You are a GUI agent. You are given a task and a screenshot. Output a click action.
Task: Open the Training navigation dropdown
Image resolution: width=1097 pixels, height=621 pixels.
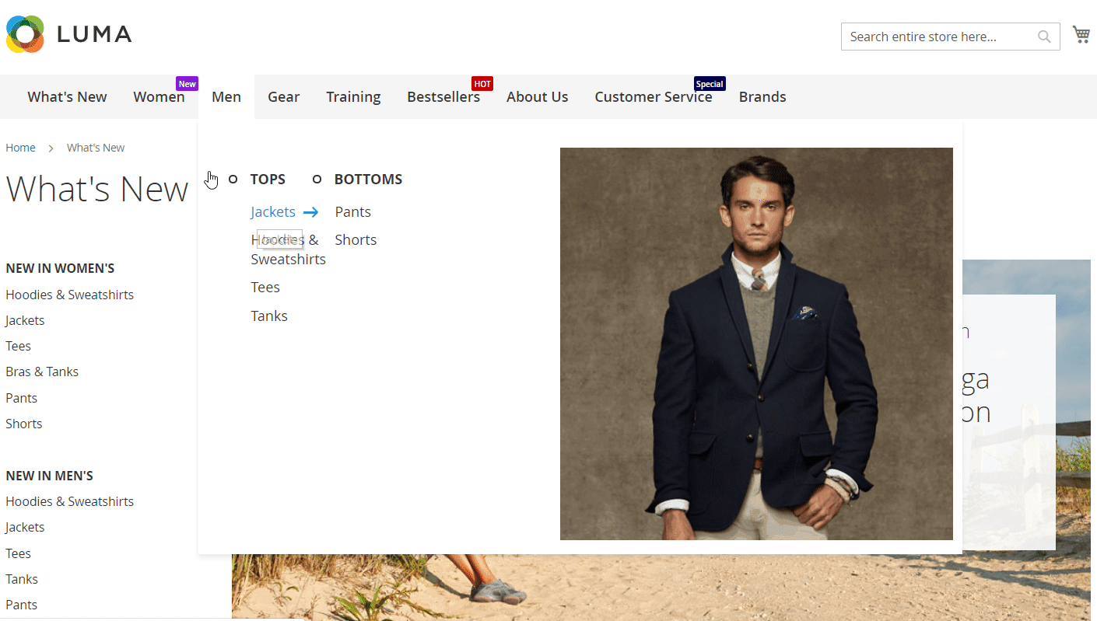(353, 97)
